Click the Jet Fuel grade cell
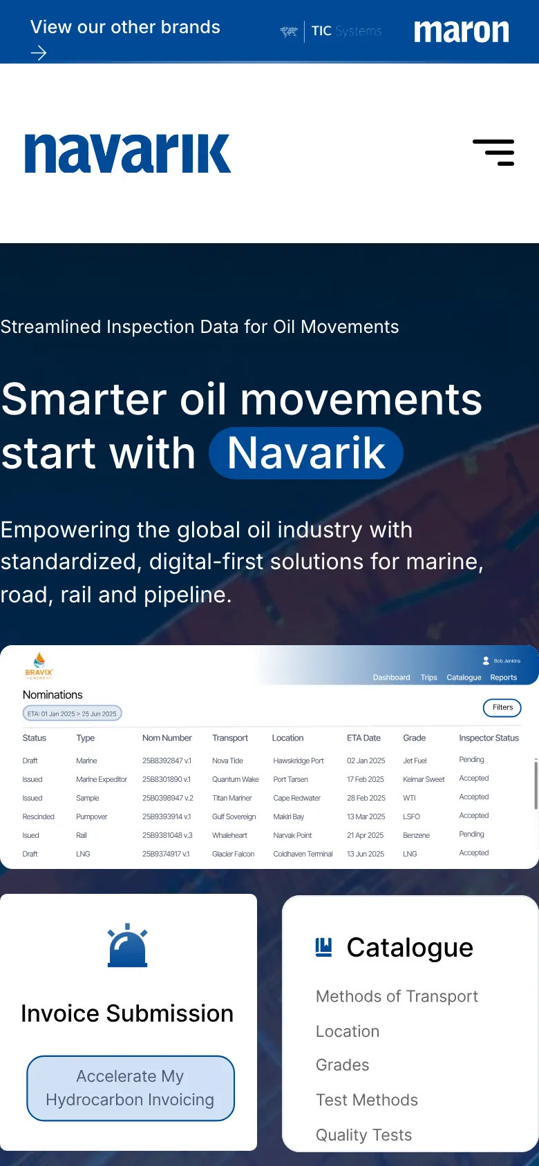The width and height of the screenshot is (539, 1166). [x=415, y=761]
